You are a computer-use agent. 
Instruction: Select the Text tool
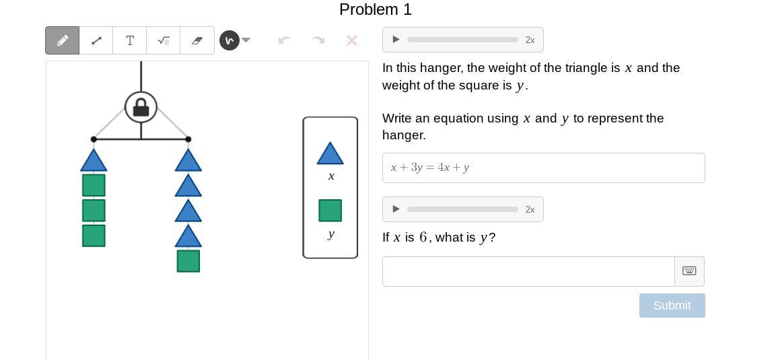coord(130,40)
